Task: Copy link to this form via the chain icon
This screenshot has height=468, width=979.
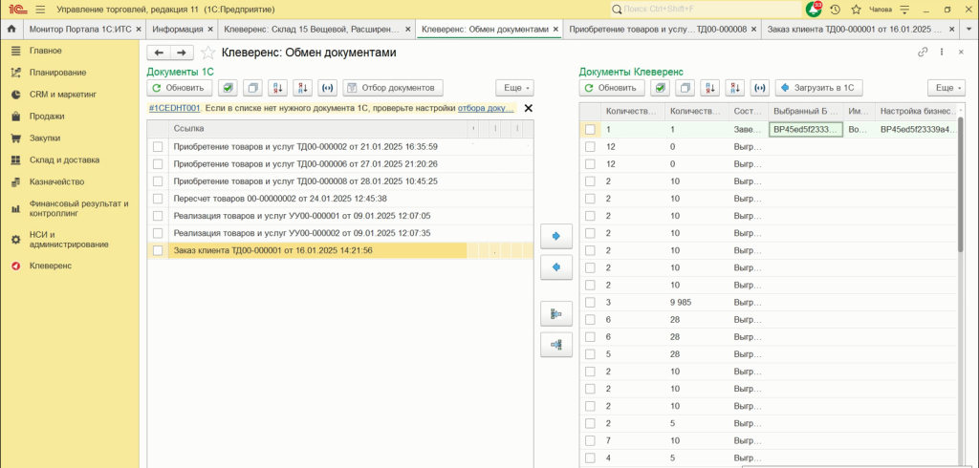Action: (x=923, y=53)
